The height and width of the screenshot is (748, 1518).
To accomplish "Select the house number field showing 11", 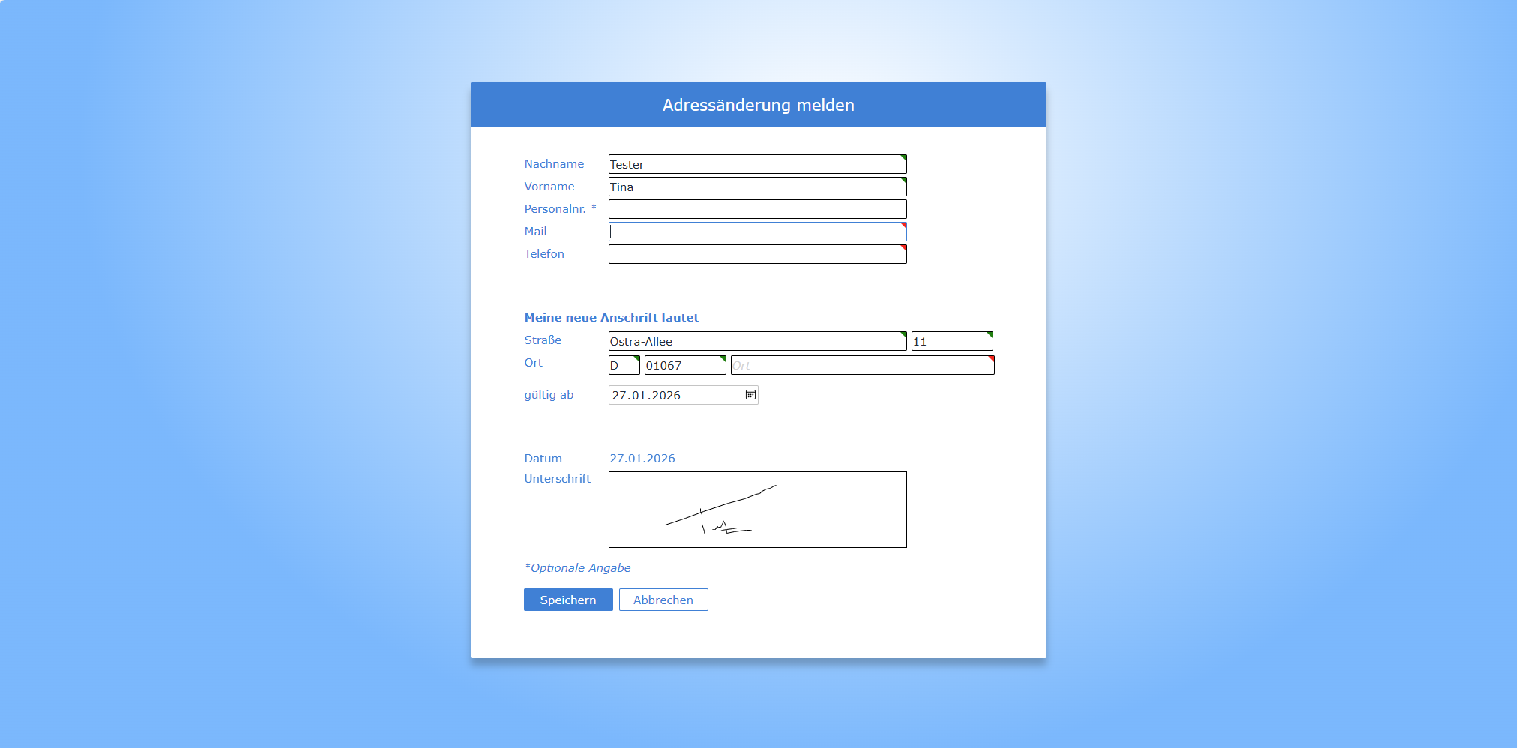I will 951,341.
